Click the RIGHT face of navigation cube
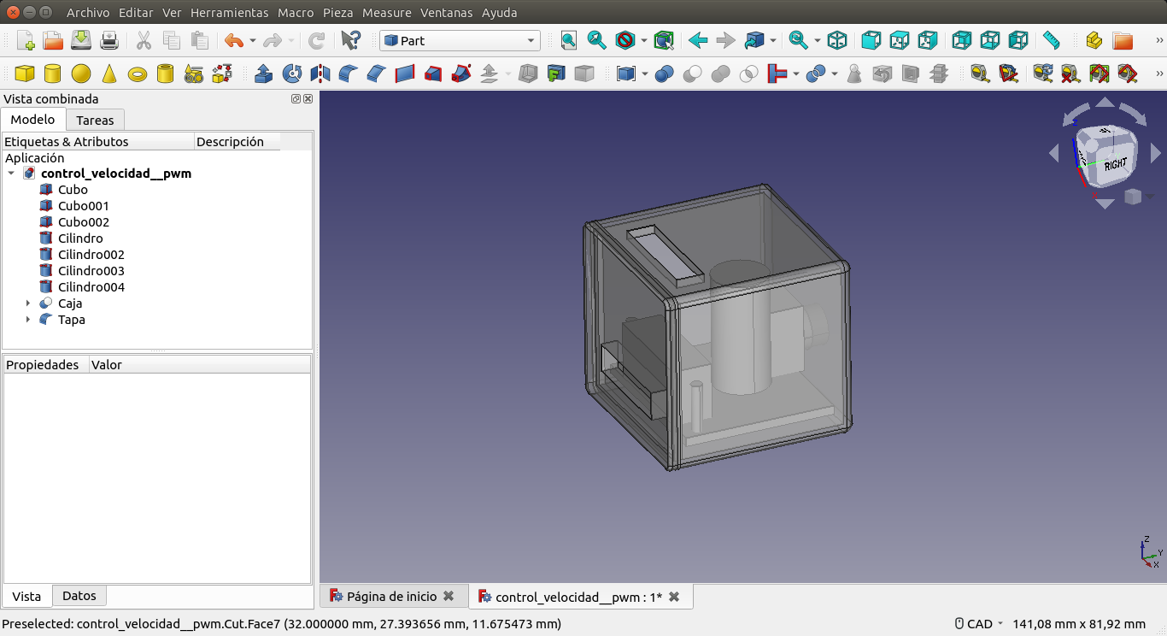Viewport: 1167px width, 636px height. click(x=1115, y=164)
